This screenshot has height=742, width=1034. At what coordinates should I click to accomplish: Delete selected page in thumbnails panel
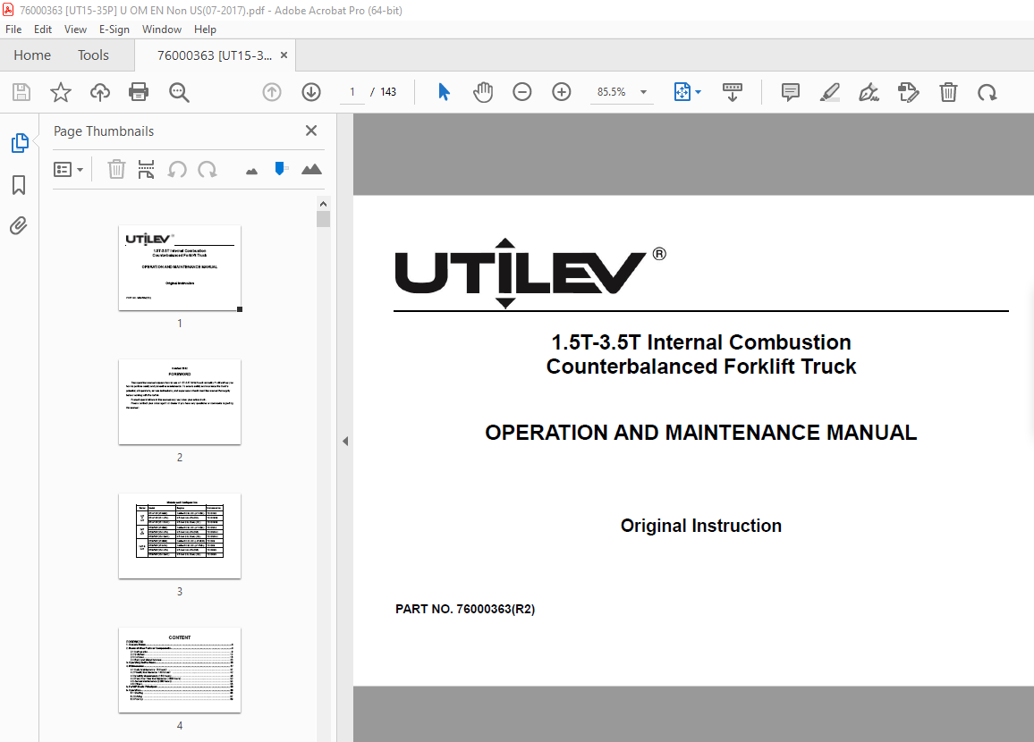tap(116, 169)
